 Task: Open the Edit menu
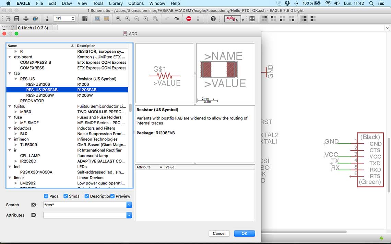[52, 3]
